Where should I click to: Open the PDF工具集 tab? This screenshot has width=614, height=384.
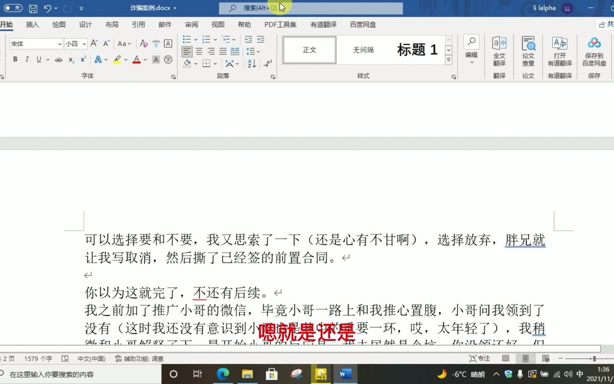point(280,25)
